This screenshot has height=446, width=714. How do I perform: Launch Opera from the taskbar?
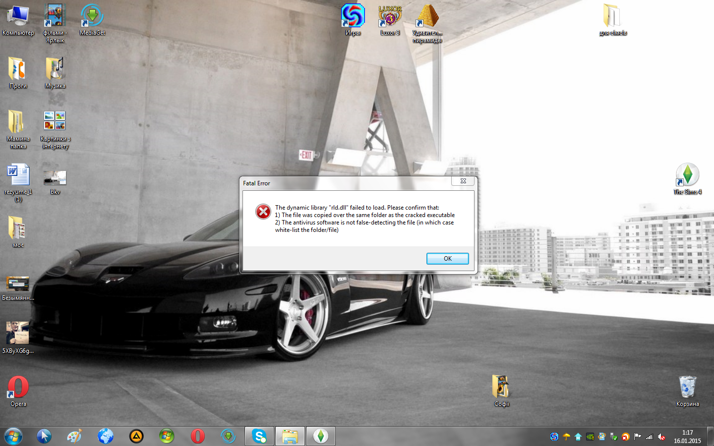pyautogui.click(x=197, y=436)
